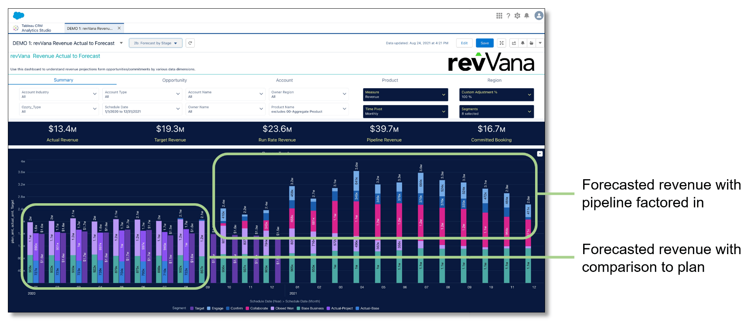
Task: Open the Account Type filter
Action: [142, 94]
